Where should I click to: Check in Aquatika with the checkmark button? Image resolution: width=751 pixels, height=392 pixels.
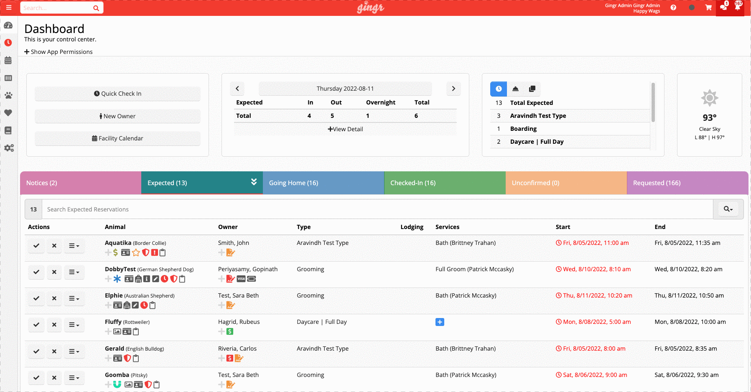pos(36,246)
